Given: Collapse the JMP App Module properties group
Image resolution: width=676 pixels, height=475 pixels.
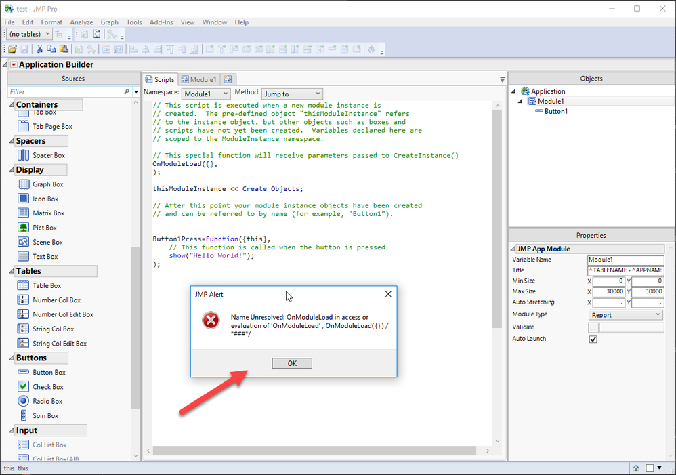Looking at the screenshot, I should point(513,249).
